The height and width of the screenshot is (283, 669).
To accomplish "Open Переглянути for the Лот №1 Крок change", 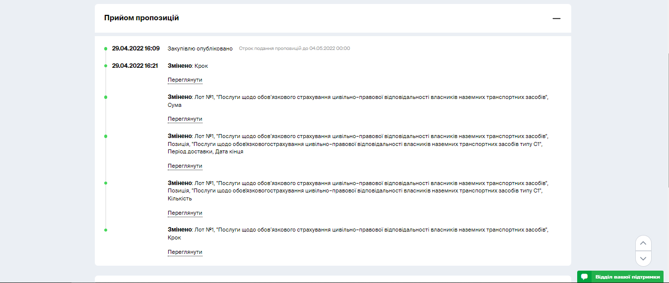I will tap(185, 252).
